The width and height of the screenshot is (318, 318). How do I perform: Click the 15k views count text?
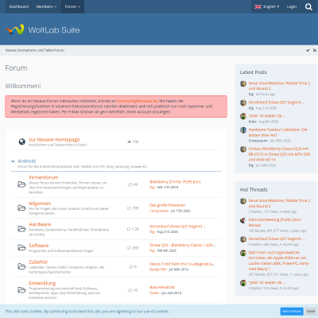pyautogui.click(x=135, y=142)
